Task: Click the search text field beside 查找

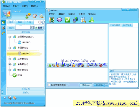Action: pyautogui.click(x=23, y=28)
